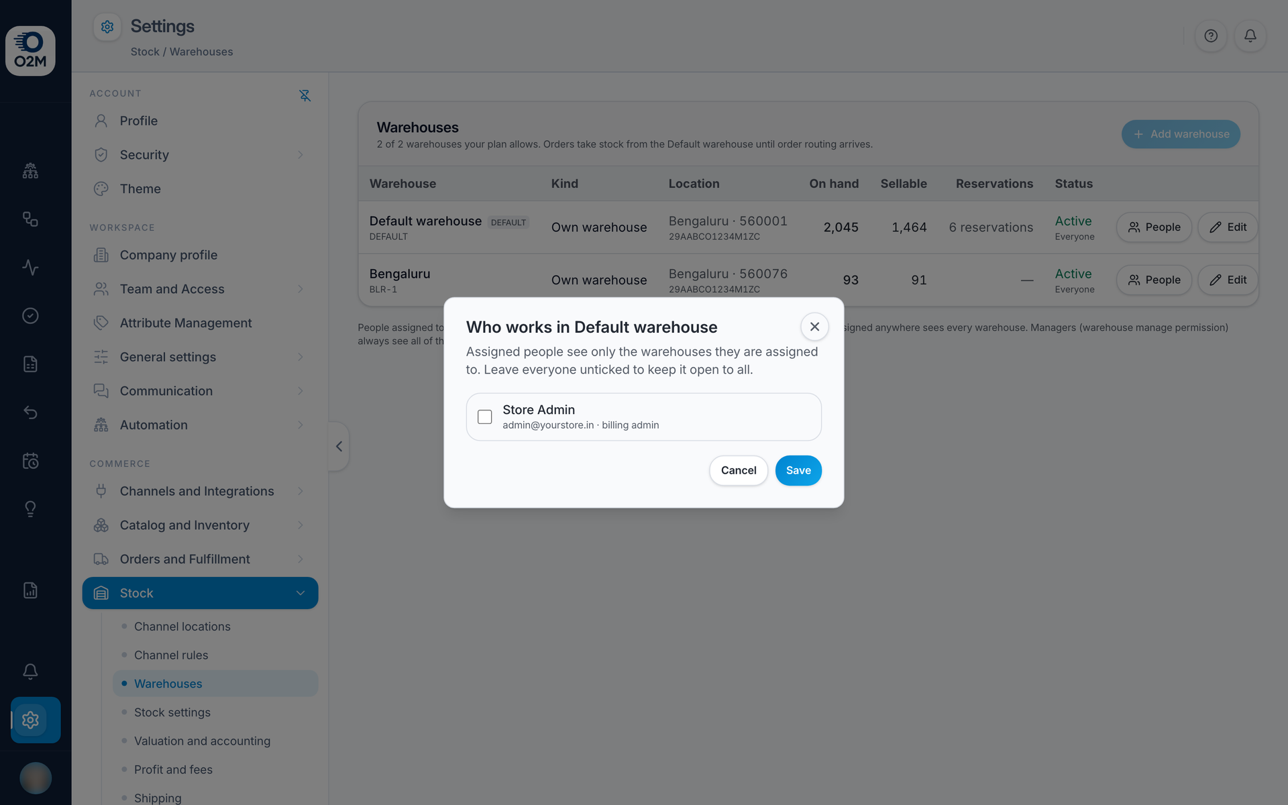Go to Valuation and accounting

(215, 741)
